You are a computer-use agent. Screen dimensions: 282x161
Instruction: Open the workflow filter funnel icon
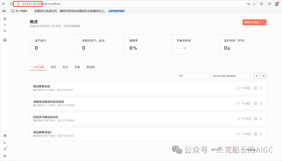pos(257,76)
